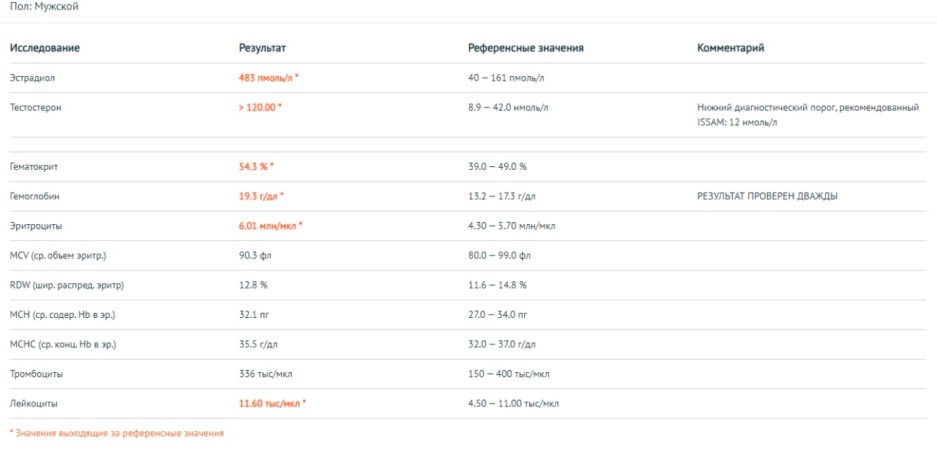Click the Пол: Мужской text
This screenshot has height=449, width=937.
[x=44, y=7]
